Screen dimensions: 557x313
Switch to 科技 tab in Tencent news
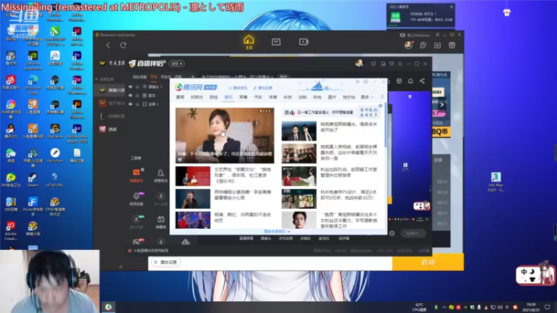(288, 97)
